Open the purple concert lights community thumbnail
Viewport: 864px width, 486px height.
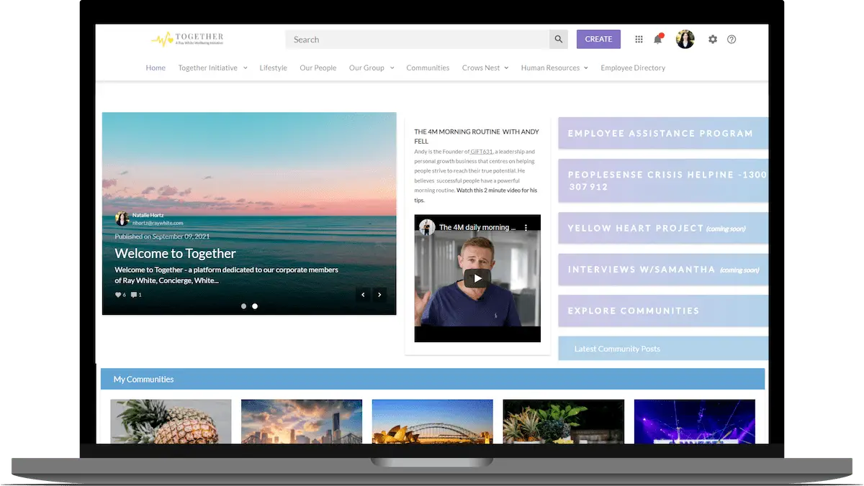pos(695,421)
